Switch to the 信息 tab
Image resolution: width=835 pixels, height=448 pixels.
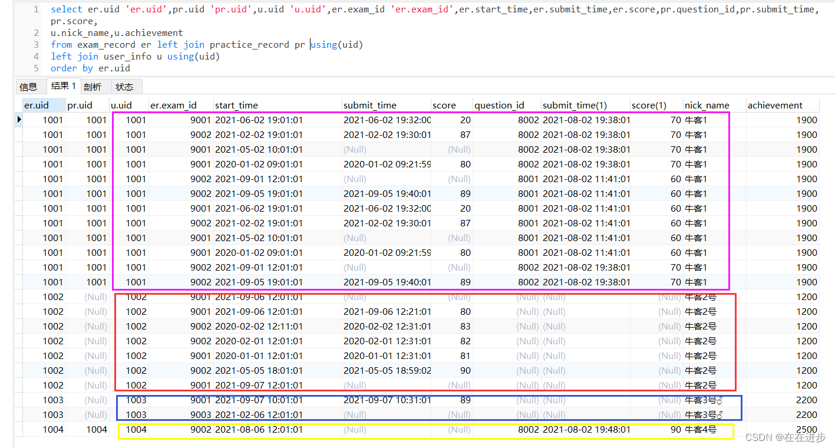29,86
